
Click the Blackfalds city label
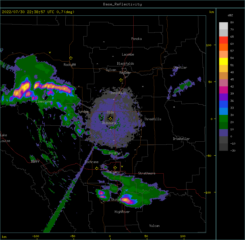click(x=125, y=64)
